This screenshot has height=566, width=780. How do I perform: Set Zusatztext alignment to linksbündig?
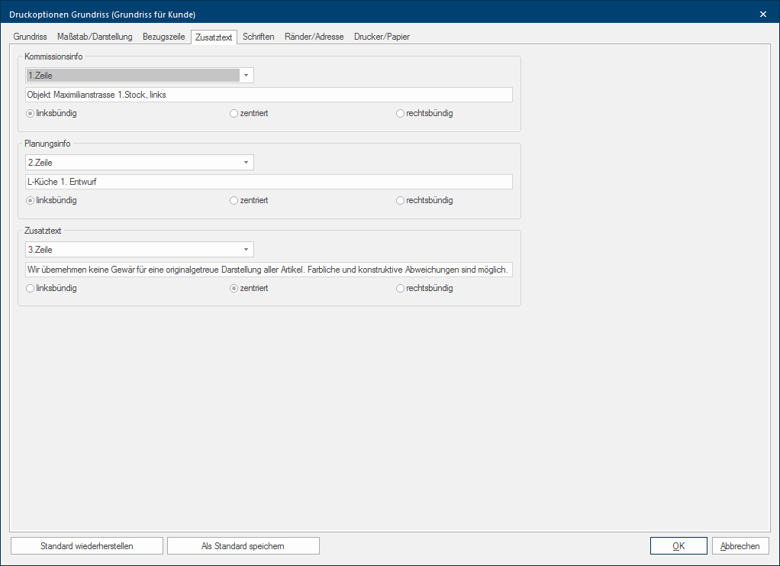point(31,289)
